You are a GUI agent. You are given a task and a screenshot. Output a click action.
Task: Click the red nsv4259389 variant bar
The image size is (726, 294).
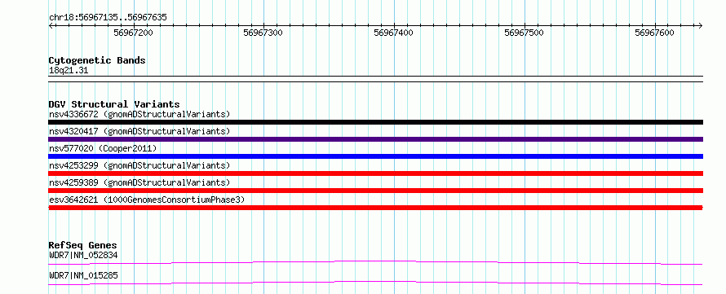point(375,191)
